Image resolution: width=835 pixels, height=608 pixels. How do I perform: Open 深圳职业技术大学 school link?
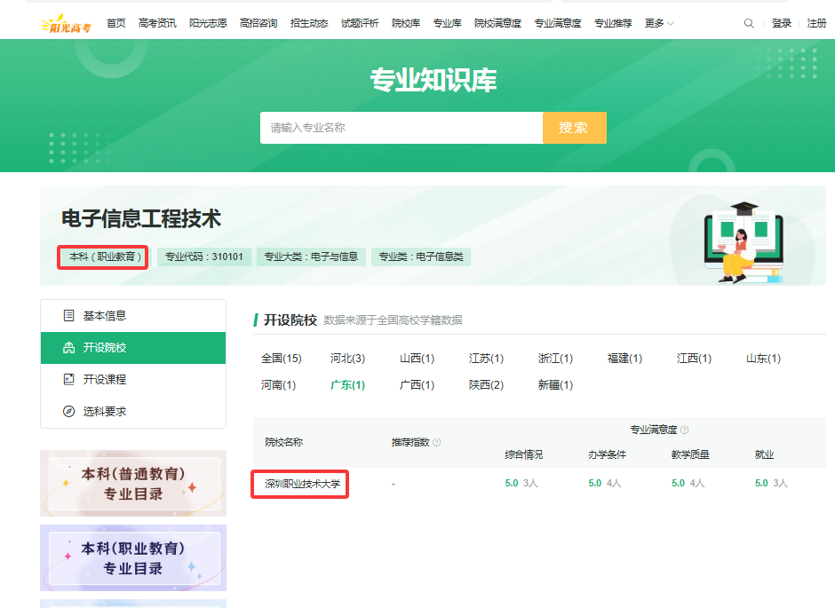(x=303, y=484)
